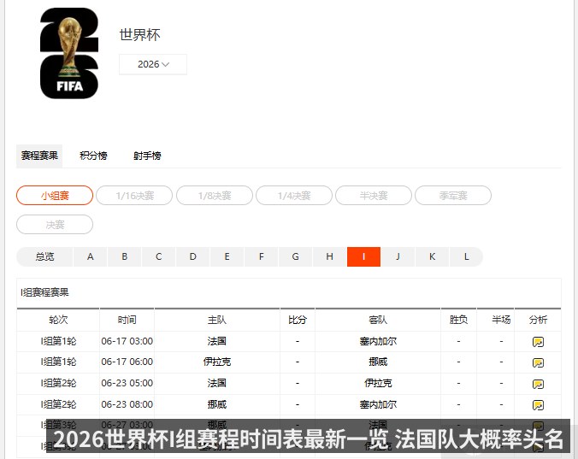Select the 1/4决赛 stage button
The width and height of the screenshot is (578, 459).
coord(294,195)
